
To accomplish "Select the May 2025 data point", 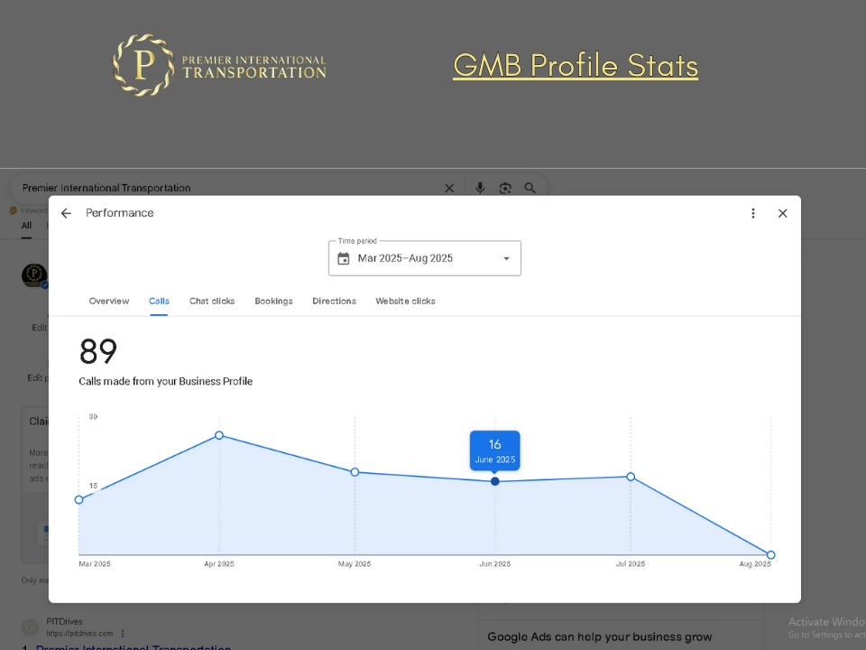I will (355, 472).
